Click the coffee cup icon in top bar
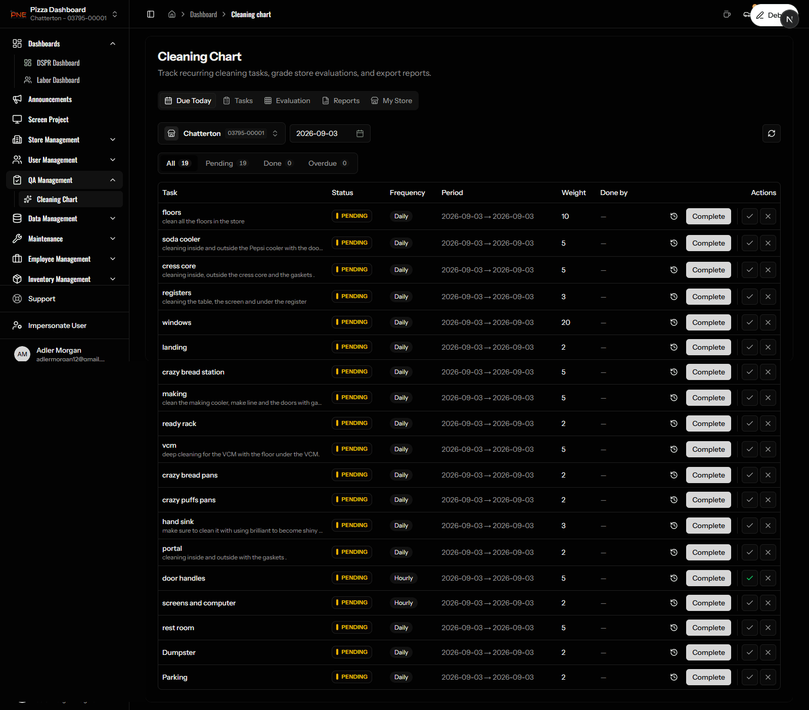 [x=727, y=14]
